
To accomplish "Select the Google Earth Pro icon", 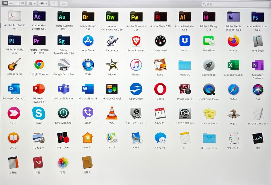I will pos(64,65).
